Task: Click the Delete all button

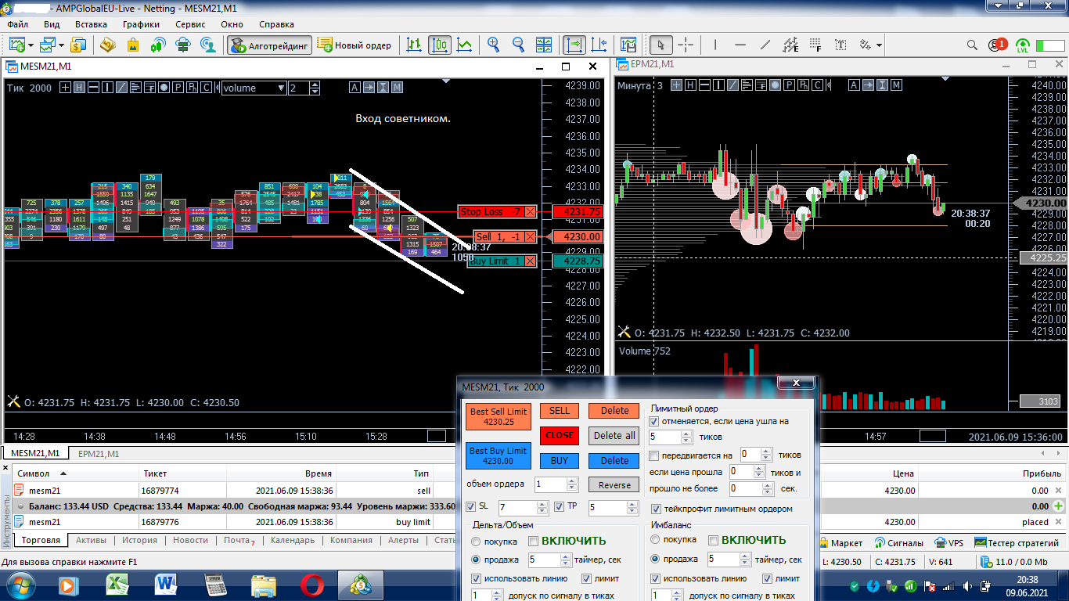Action: coord(614,435)
